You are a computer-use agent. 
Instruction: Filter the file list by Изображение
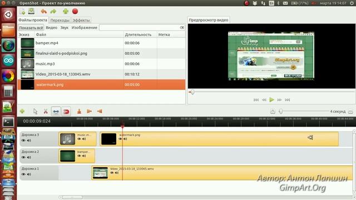[x=85, y=28]
